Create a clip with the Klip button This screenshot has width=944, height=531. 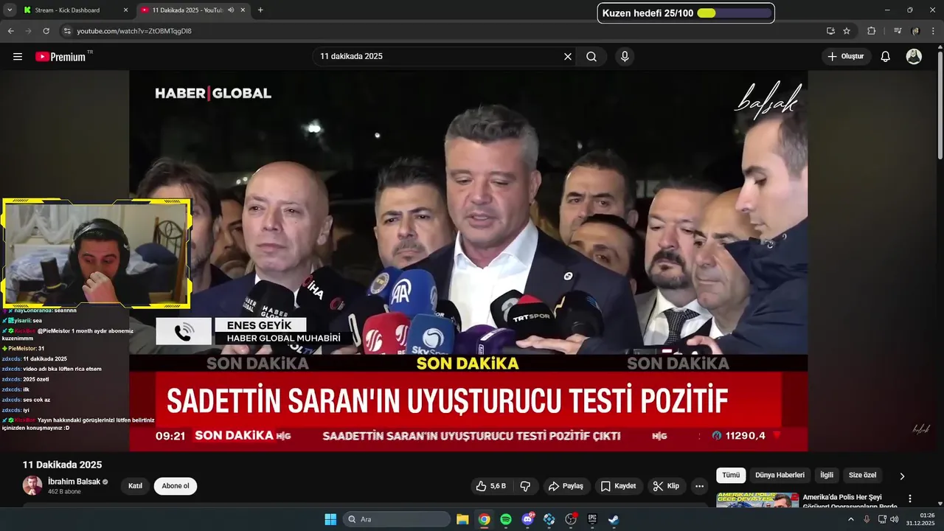point(666,486)
